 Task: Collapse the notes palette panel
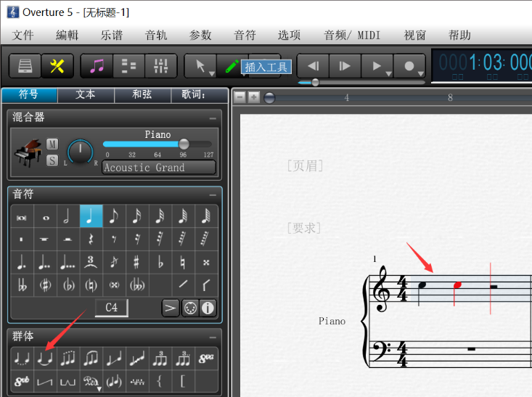[213, 195]
